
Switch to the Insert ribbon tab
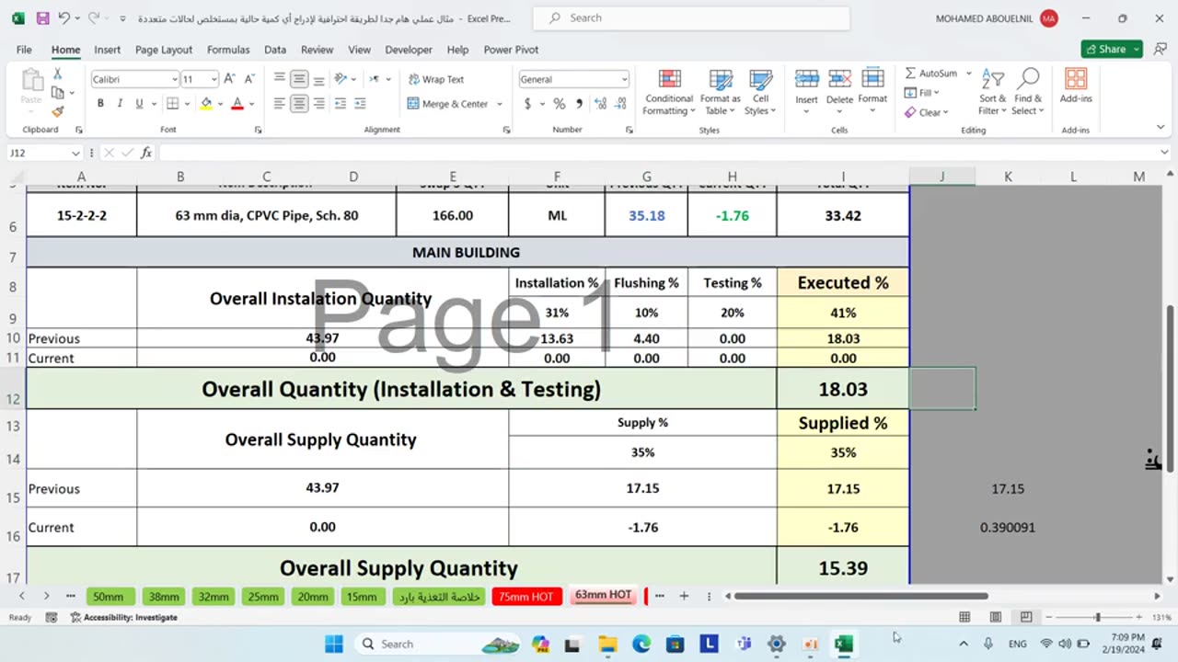(x=107, y=50)
